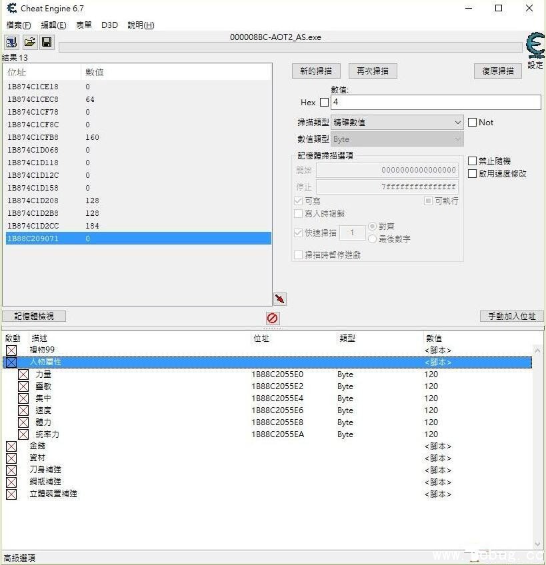Image resolution: width=546 pixels, height=565 pixels.
Task: Open the process list computer icon
Action: 11,43
